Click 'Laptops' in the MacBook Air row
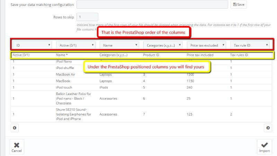This screenshot has height=156, width=277. pos(106,74)
